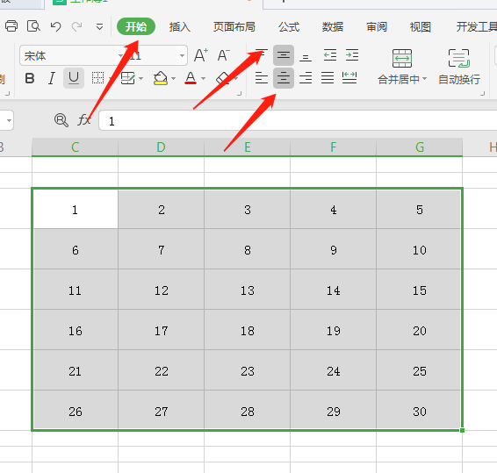Justify text alignment icon
Image resolution: width=497 pixels, height=473 pixels.
[328, 78]
